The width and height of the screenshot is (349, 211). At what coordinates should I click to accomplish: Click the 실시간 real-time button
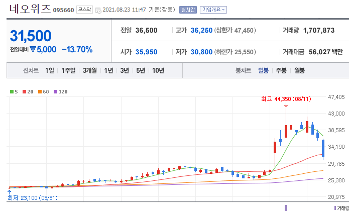pos(188,10)
